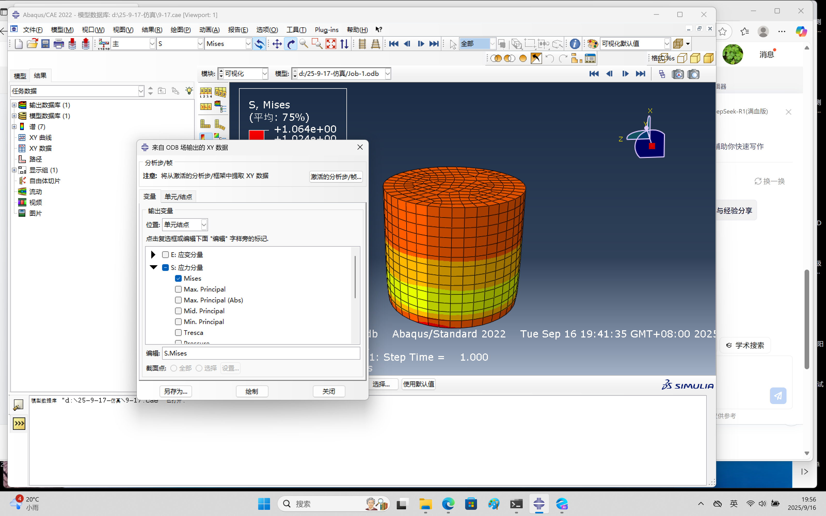Click the 编辑 S.Mises input field
Image resolution: width=826 pixels, height=516 pixels.
click(261, 353)
